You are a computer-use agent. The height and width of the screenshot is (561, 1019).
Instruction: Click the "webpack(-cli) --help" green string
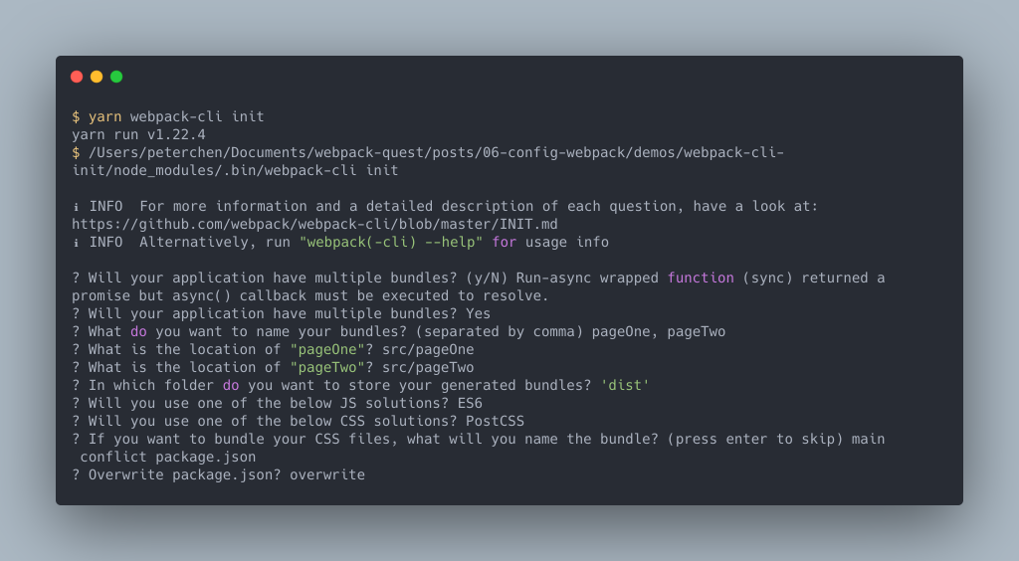click(x=390, y=242)
